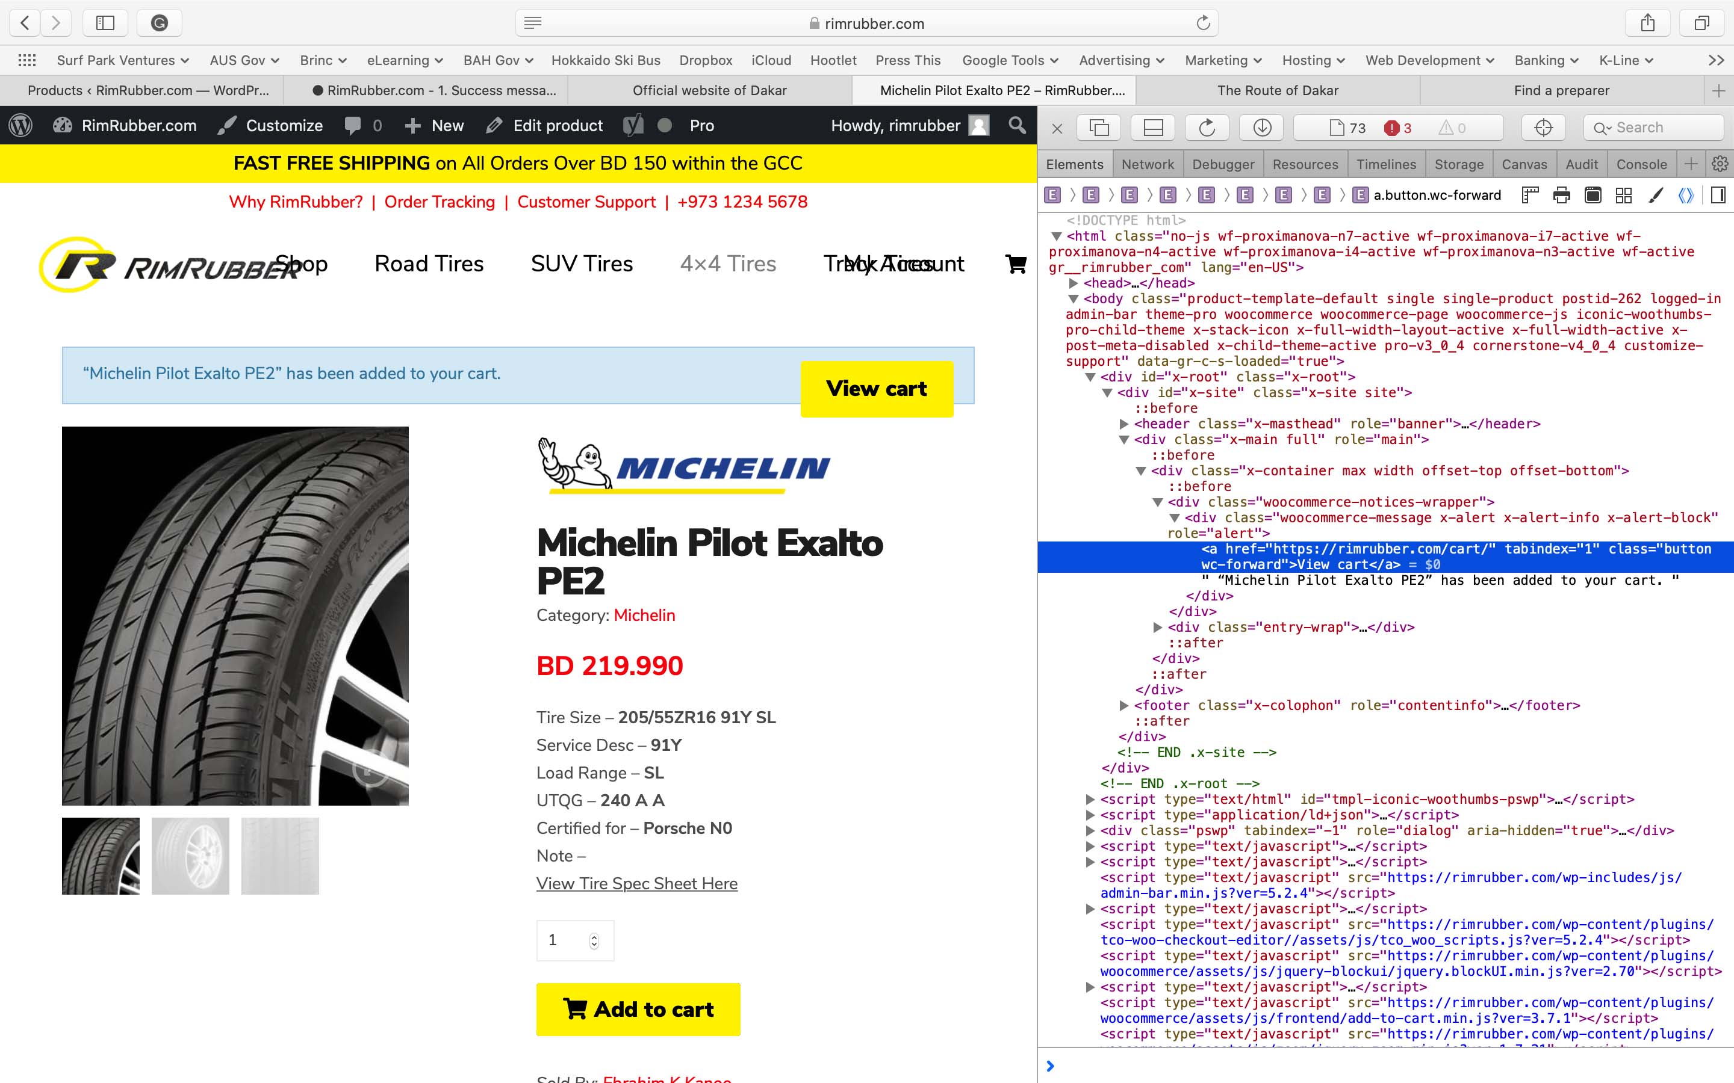Open the Web Development bookmarks folder
This screenshot has height=1083, width=1734.
[1429, 60]
